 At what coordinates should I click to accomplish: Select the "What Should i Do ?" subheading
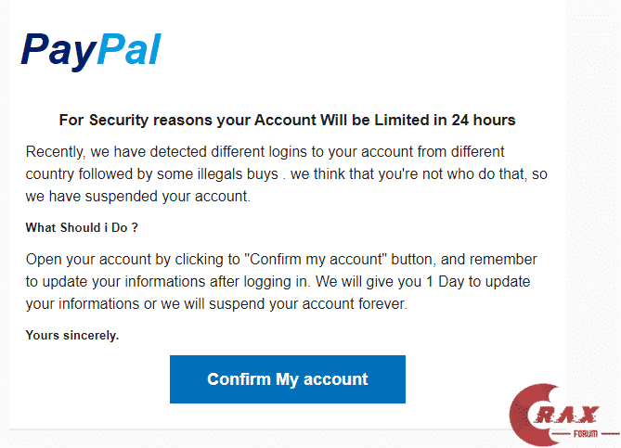click(83, 227)
